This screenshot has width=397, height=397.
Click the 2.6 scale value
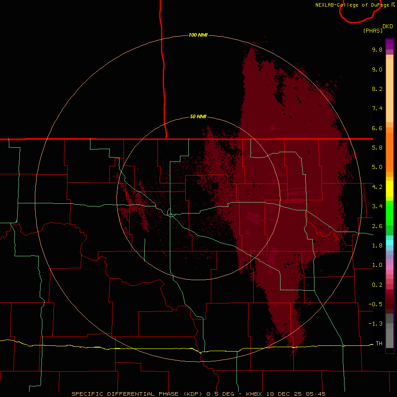click(x=377, y=226)
